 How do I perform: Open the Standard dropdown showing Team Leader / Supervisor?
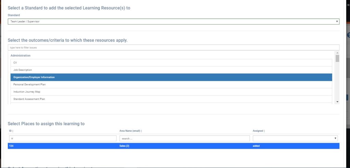(x=173, y=21)
